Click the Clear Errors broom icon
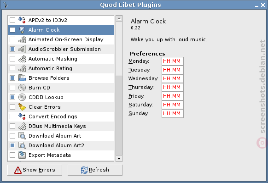The height and width of the screenshot is (183, 268). tap(22, 107)
